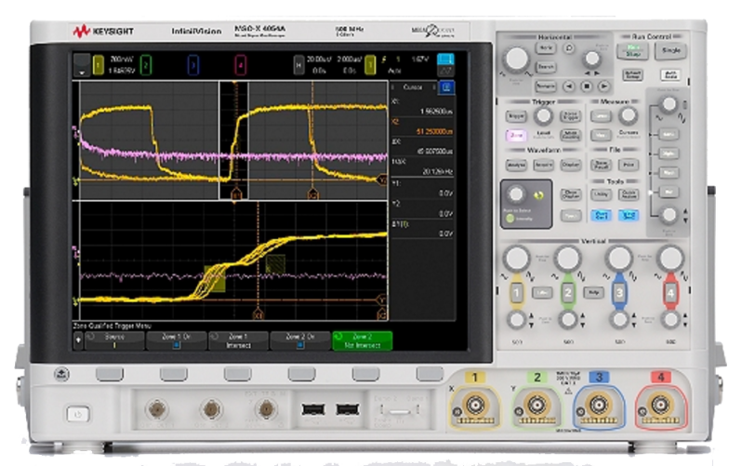Viewport: 742px width, 466px height.
Task: Open the Zone 1 Intersect softkey
Action: (x=238, y=340)
